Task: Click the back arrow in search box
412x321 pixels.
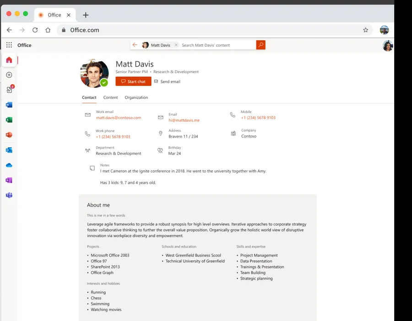Action: coord(135,45)
